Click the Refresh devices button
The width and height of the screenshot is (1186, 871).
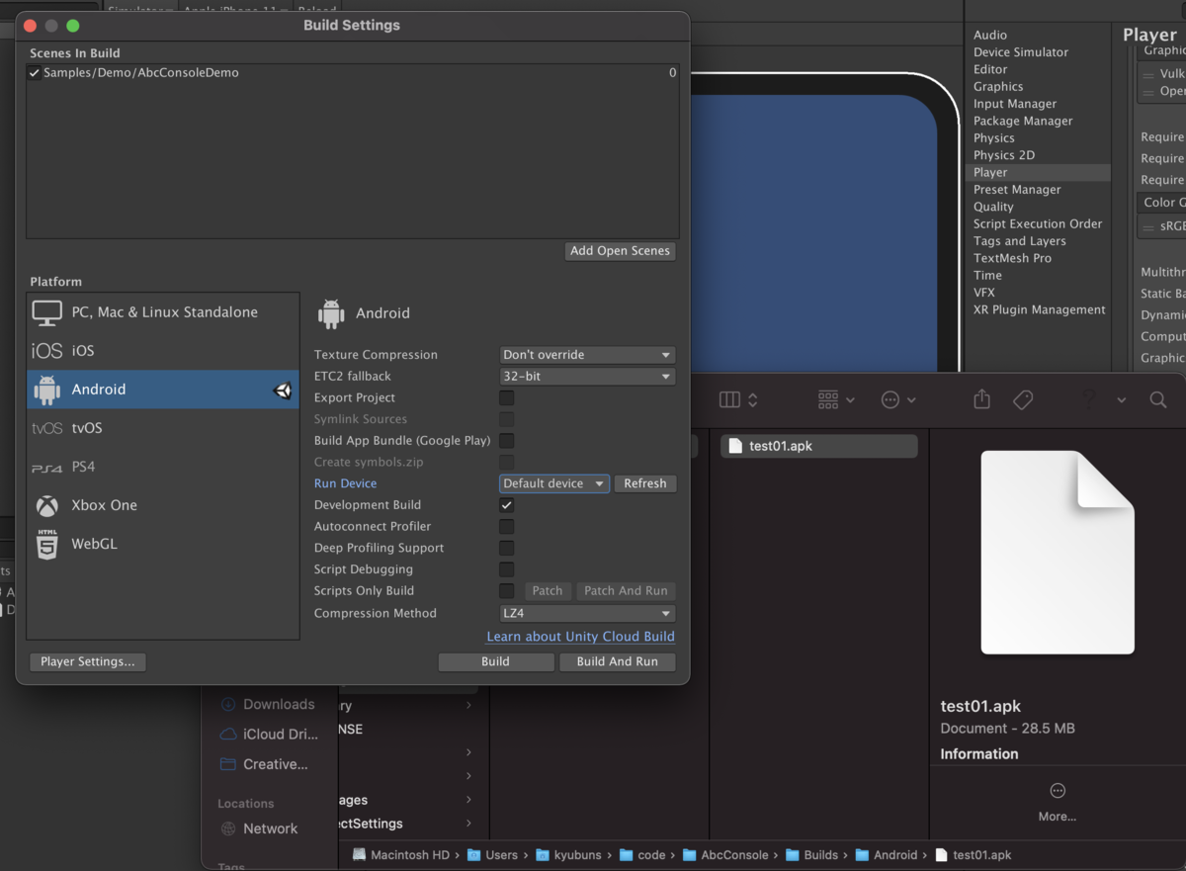pos(645,483)
